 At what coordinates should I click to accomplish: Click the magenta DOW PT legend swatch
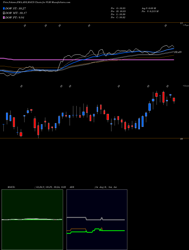(x=4, y=17)
